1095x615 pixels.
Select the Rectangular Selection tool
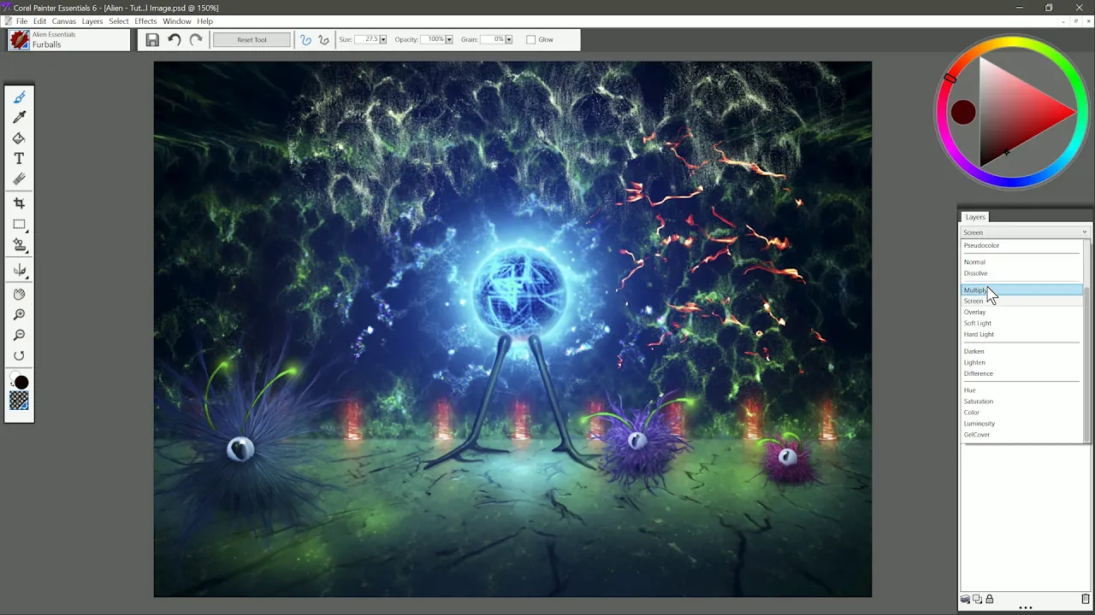tap(19, 225)
